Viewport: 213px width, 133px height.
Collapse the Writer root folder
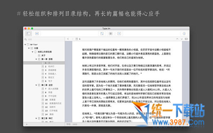(x=25, y=45)
